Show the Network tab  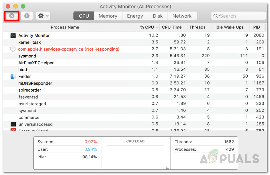tap(182, 16)
